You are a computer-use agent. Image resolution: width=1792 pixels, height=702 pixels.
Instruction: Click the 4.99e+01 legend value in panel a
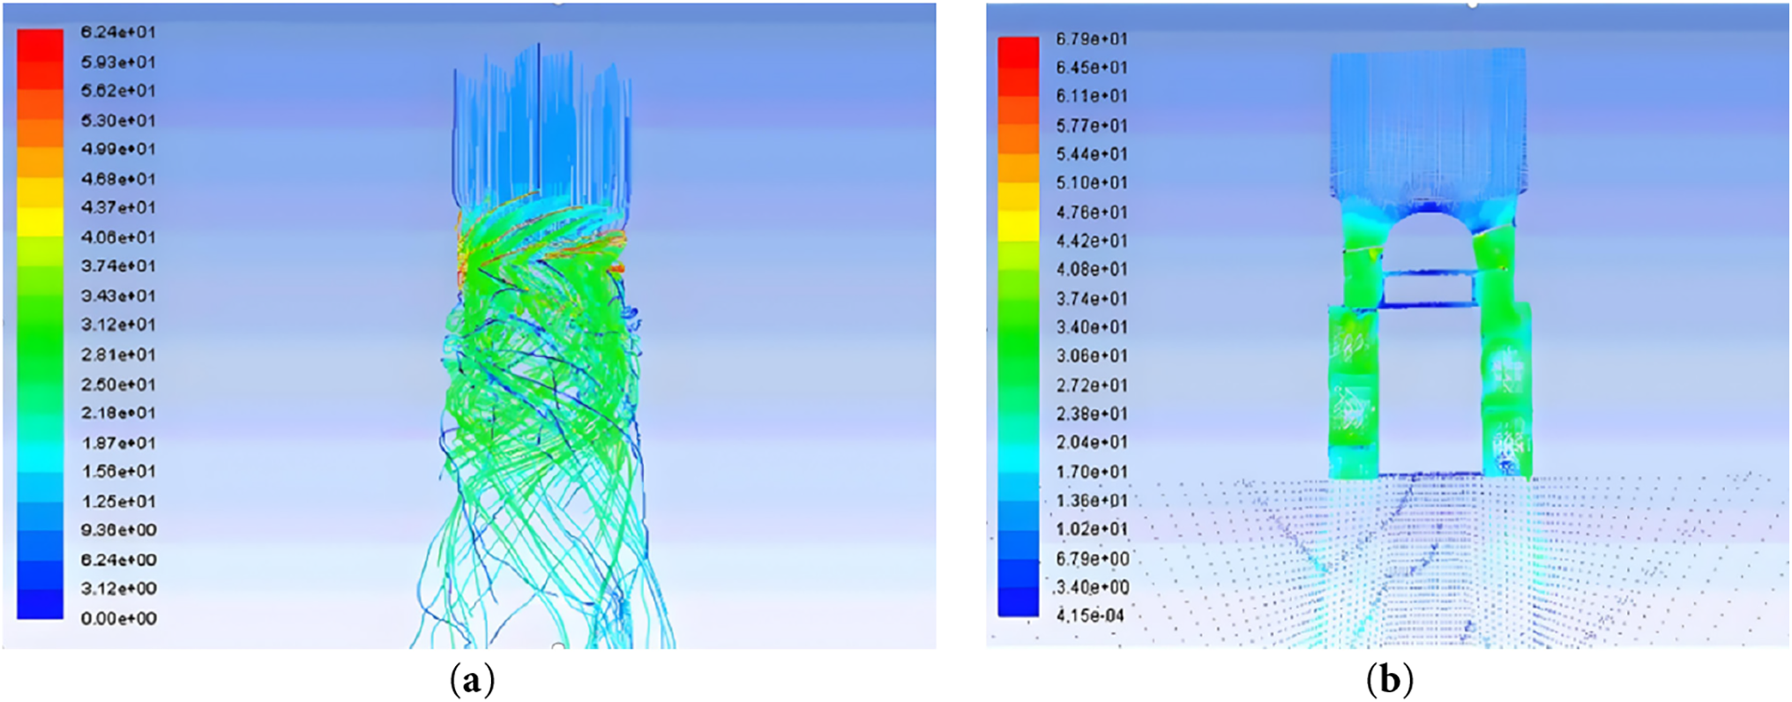(x=118, y=149)
